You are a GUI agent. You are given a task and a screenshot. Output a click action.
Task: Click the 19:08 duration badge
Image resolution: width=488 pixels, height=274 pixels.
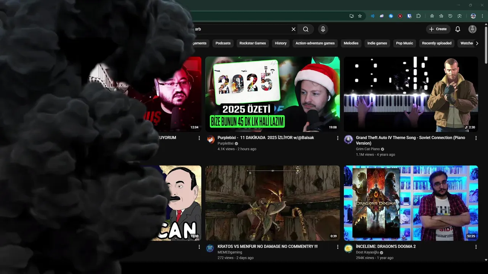[x=333, y=127]
